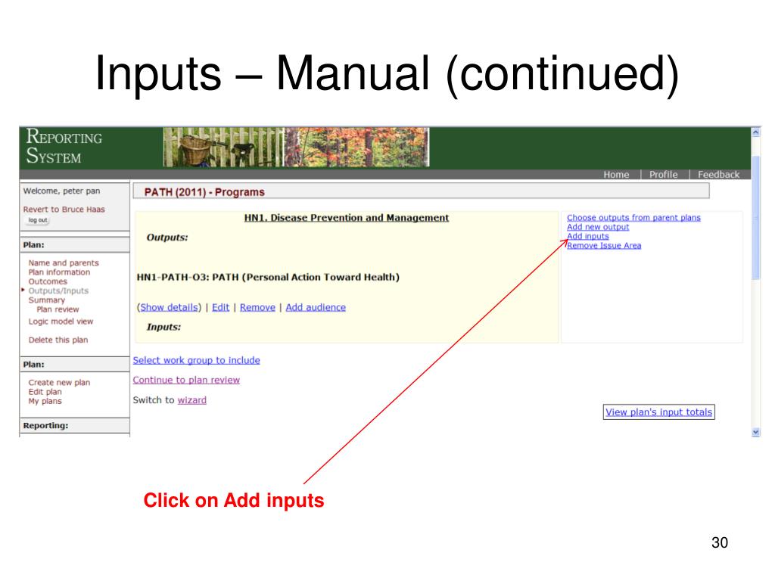Click the Reporting System logo text
This screenshot has width=775, height=581.
tap(64, 146)
